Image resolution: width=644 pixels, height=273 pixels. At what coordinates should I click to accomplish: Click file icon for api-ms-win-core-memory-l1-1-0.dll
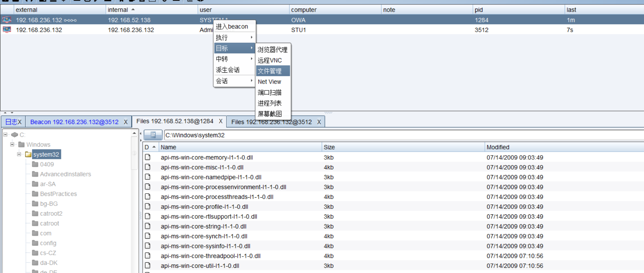coord(148,157)
